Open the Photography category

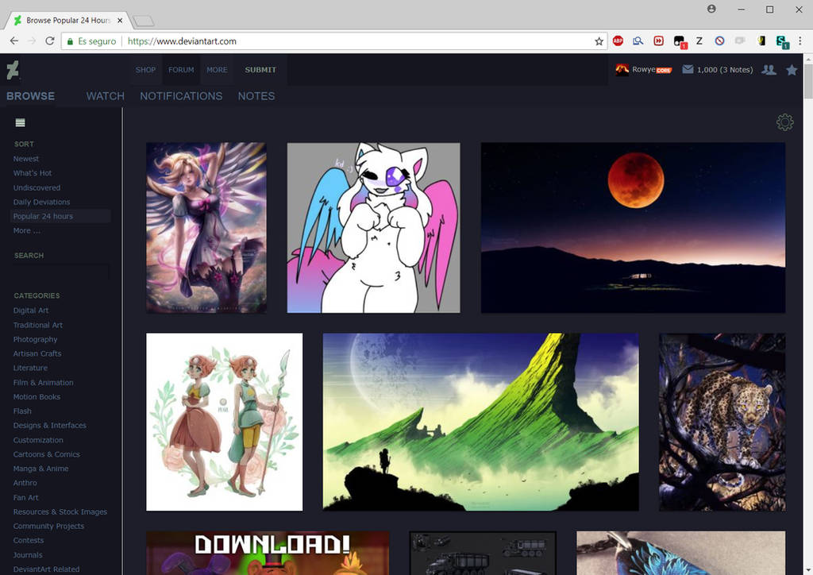coord(35,339)
